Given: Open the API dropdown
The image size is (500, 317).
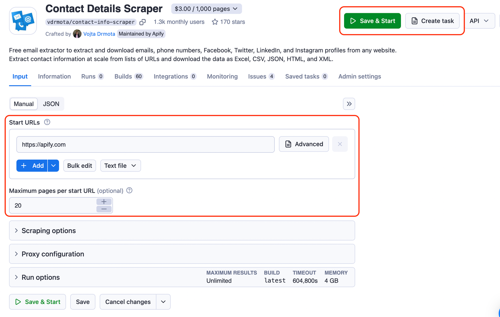Looking at the screenshot, I should (x=479, y=21).
